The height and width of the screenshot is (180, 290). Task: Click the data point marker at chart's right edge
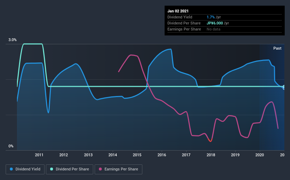pos(284,87)
